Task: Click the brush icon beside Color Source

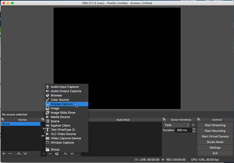Action: click(47, 100)
